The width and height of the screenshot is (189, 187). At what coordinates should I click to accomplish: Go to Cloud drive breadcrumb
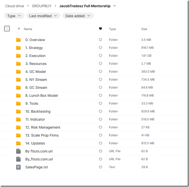(x=15, y=6)
